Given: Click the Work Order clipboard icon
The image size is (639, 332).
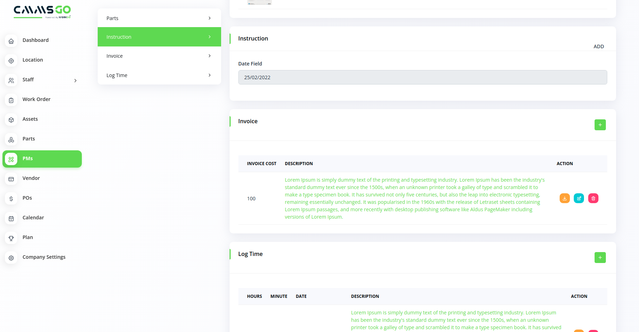Looking at the screenshot, I should (11, 100).
